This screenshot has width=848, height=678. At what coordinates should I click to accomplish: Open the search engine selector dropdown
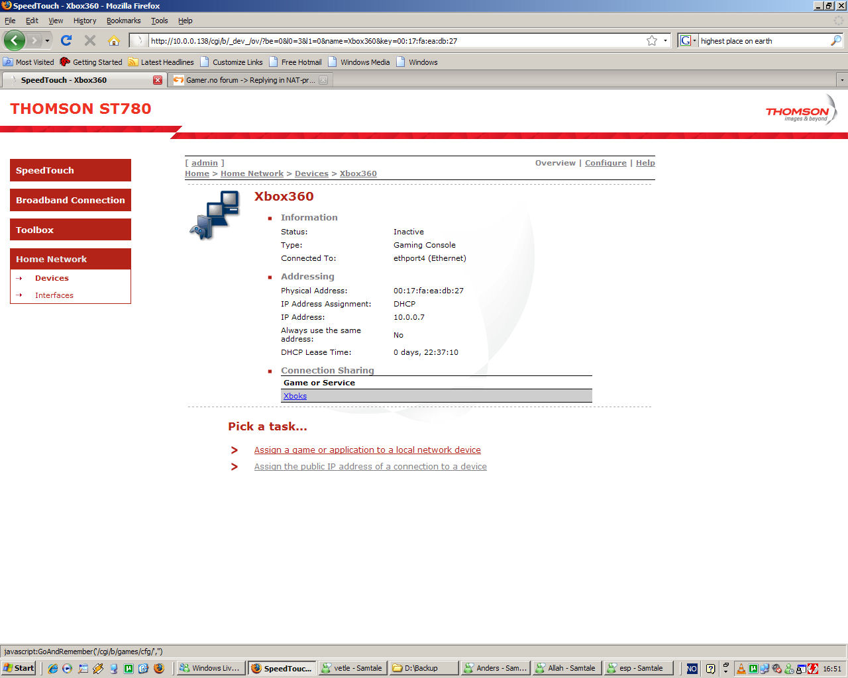(x=688, y=40)
